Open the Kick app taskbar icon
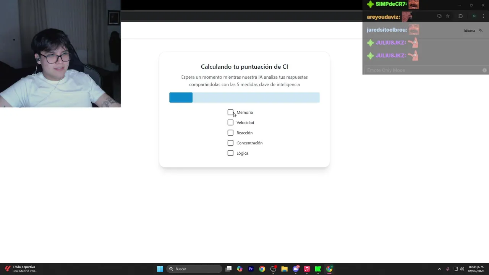Screen dimensions: 489x275 pos(318,269)
